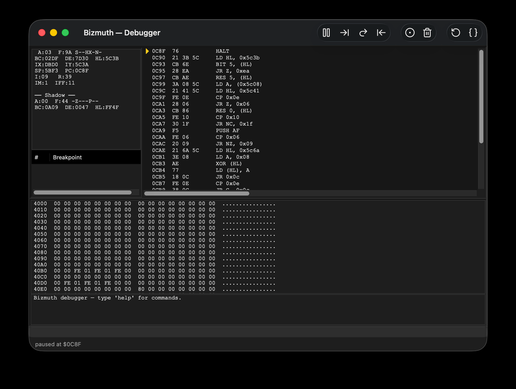This screenshot has width=516, height=389.
Task: Select the LD HL, 0x5c41 line
Action: pos(206,91)
